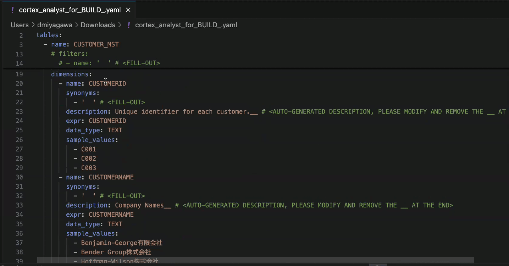
Task: Click 'sample_values:' on line 36
Action: coord(92,233)
